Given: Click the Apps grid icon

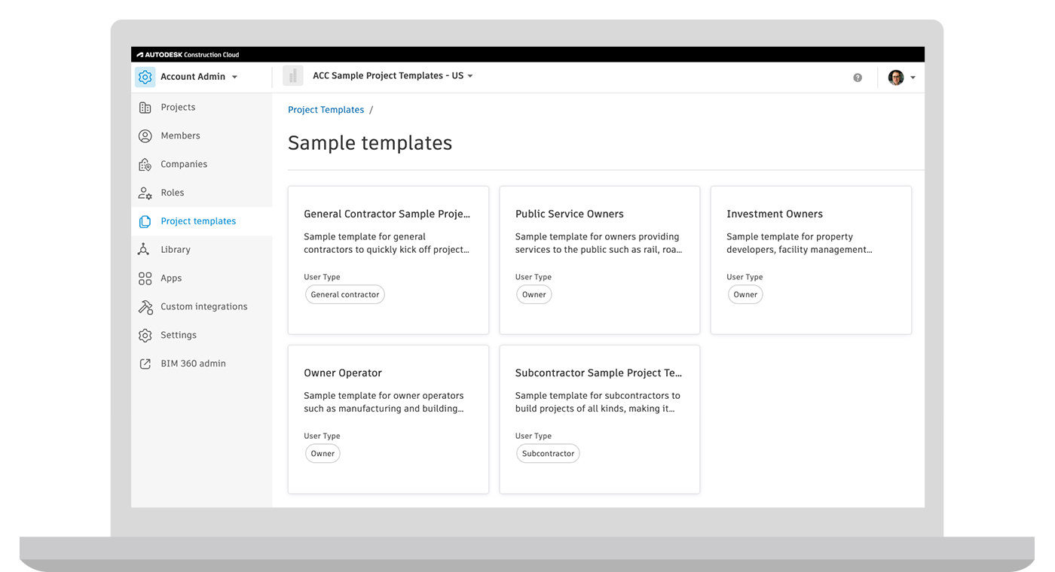Looking at the screenshot, I should click(145, 278).
